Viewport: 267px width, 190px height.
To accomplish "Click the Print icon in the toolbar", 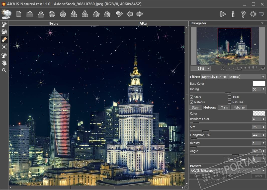I will pyautogui.click(x=52, y=14).
